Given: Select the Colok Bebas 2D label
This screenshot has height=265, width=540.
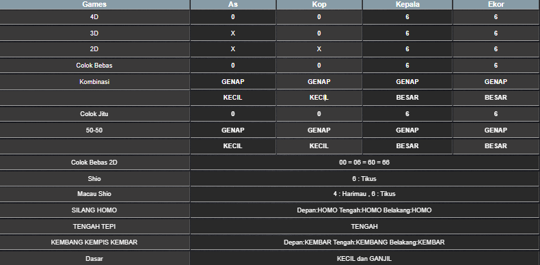Looking at the screenshot, I should (x=94, y=162).
